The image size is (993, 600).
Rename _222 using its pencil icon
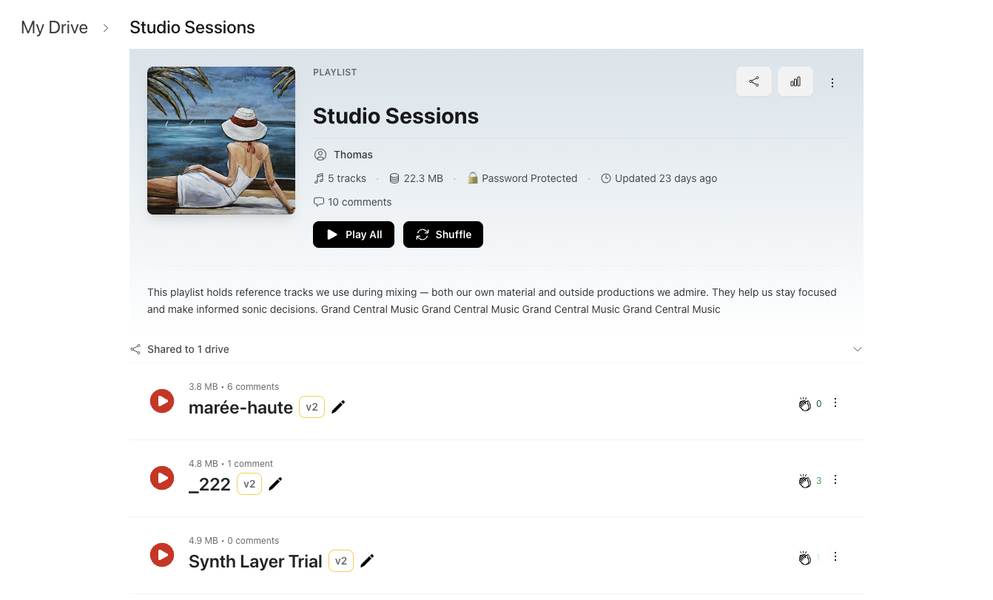pyautogui.click(x=275, y=483)
